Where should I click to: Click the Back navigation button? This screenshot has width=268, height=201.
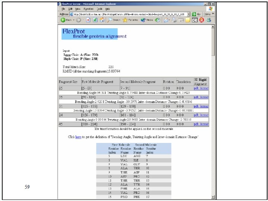pyautogui.click(x=66, y=20)
